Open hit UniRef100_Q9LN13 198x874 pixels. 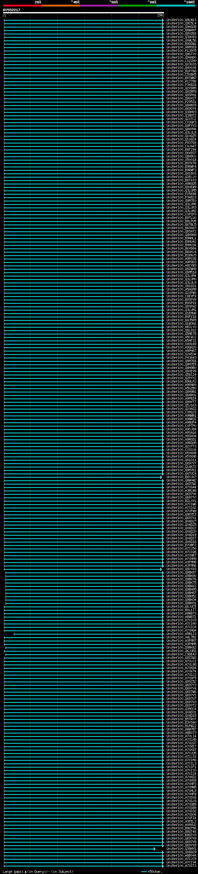click(181, 20)
